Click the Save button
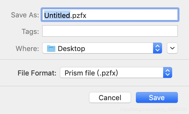This screenshot has width=189, height=114. tap(157, 97)
